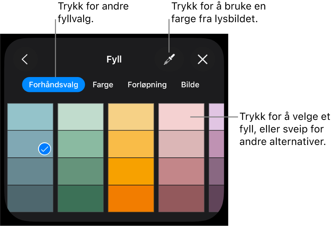Viewport: 333px width, 226px height.
Task: Pick the dark green bottom swatch
Action: point(80,199)
